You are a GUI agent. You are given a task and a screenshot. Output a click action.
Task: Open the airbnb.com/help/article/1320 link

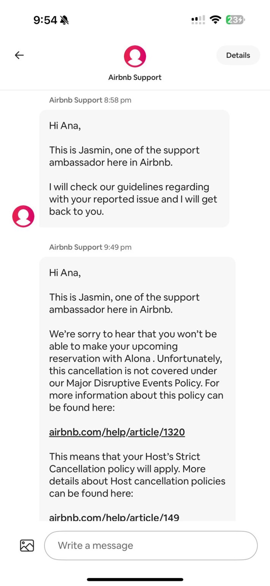(x=117, y=432)
